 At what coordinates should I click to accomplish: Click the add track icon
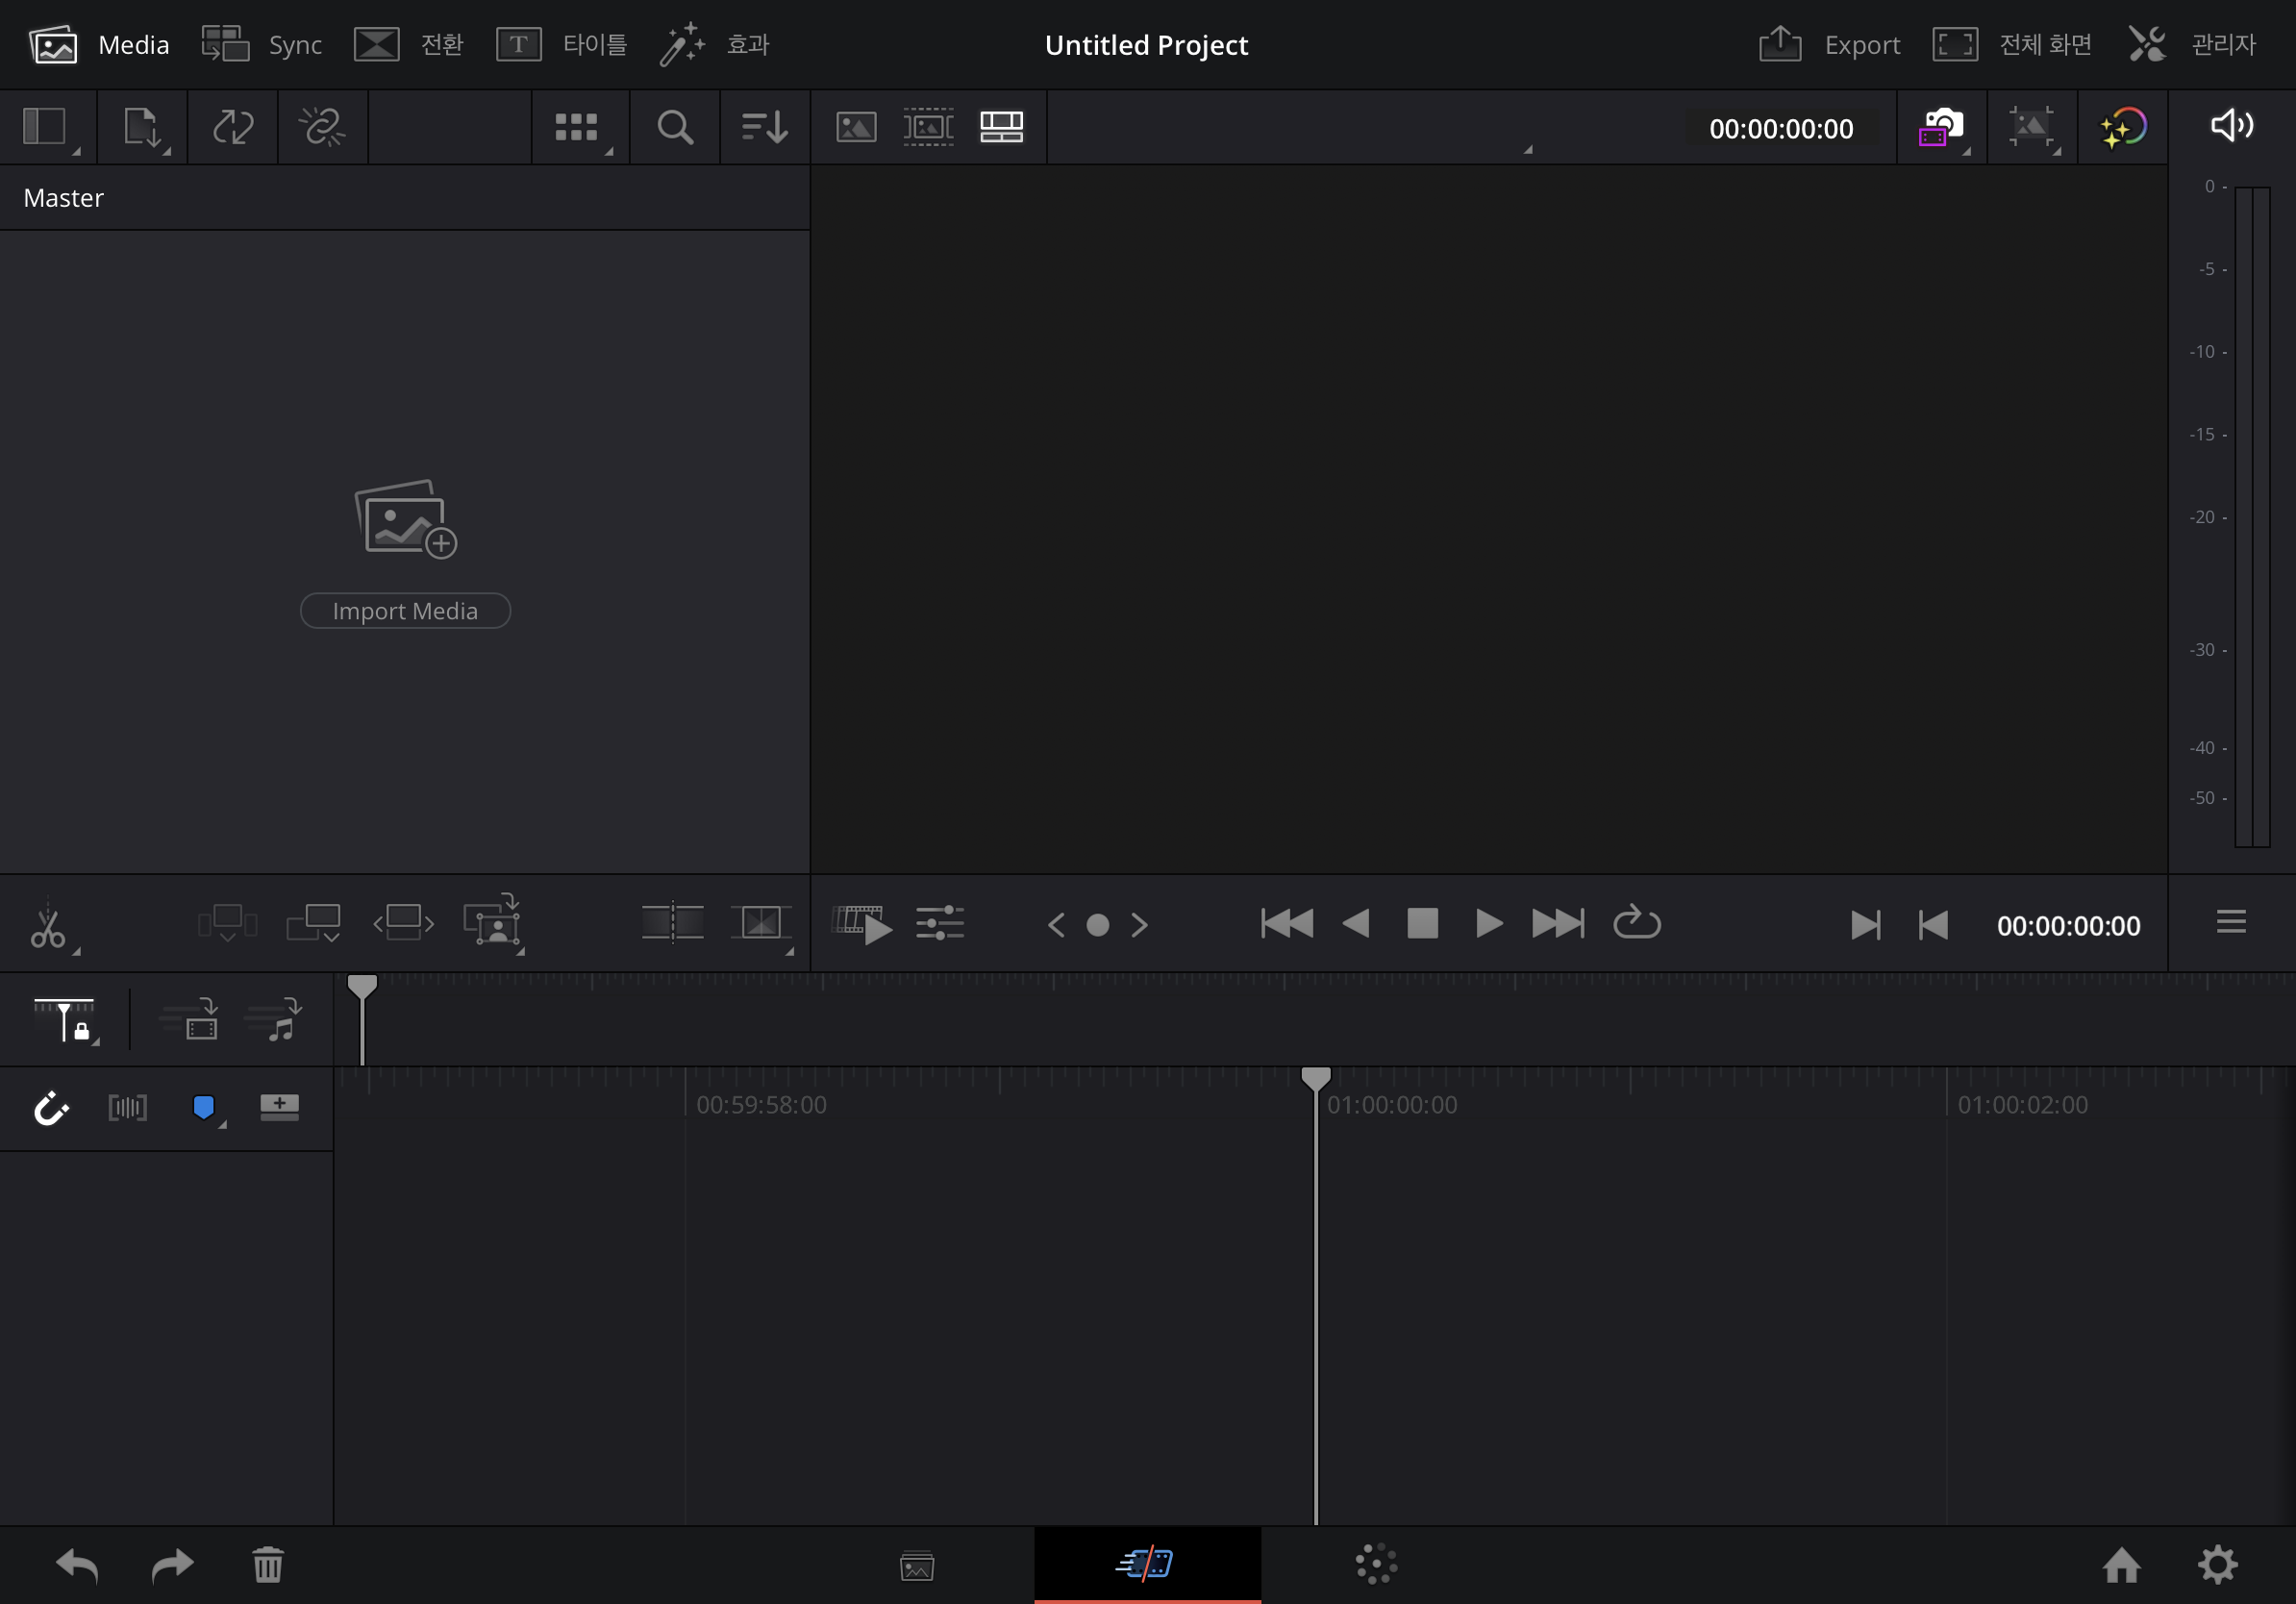click(x=279, y=1106)
